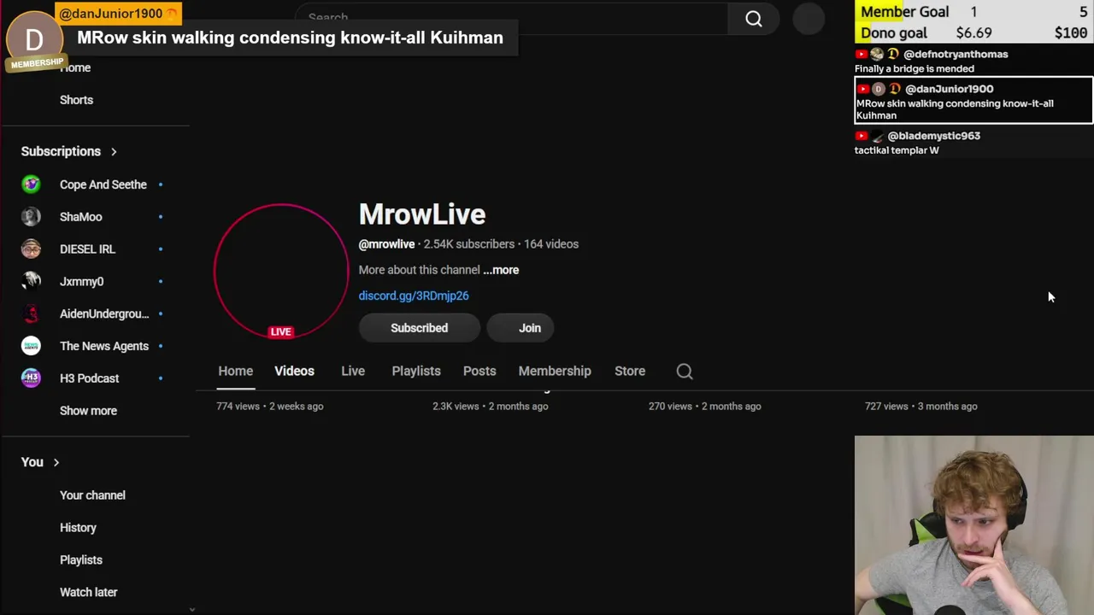Click the MrowLive live profile picture
1094x615 pixels.
(281, 271)
